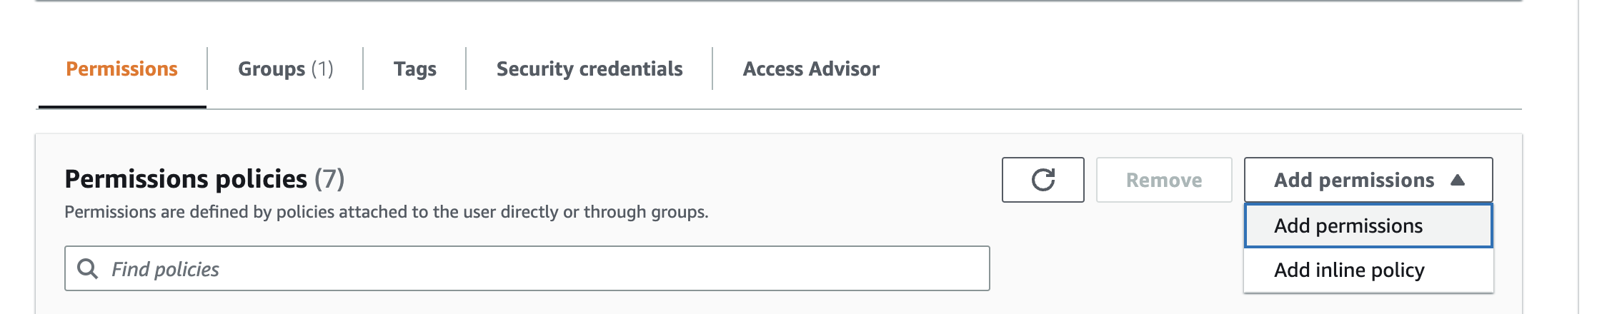Viewport: 1602px width, 314px height.
Task: Switch to the Access Advisor tab
Action: (x=810, y=69)
